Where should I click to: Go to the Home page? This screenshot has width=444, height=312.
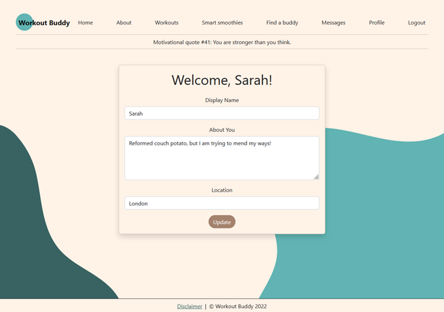pyautogui.click(x=85, y=23)
